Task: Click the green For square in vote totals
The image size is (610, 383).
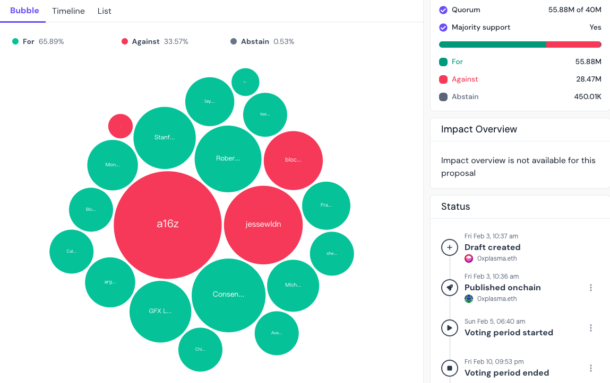Action: tap(443, 62)
